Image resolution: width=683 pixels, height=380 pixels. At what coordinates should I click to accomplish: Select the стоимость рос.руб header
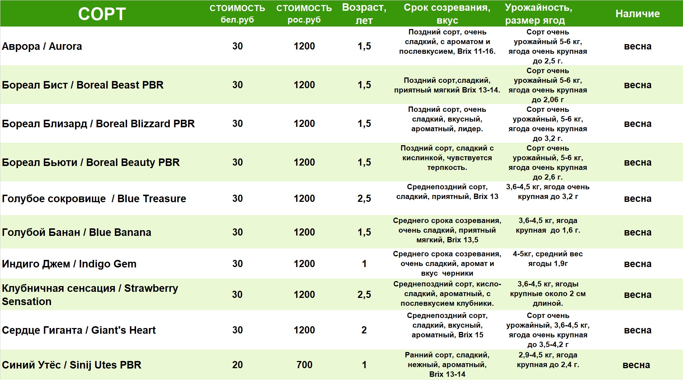point(304,14)
